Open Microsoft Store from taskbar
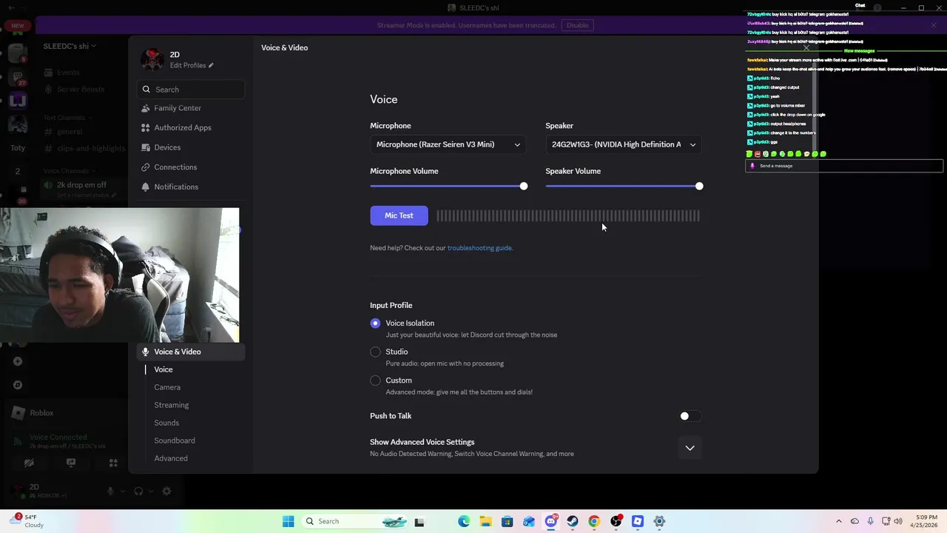 pyautogui.click(x=507, y=521)
